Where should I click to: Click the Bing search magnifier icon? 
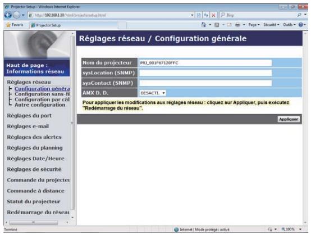coord(299,15)
